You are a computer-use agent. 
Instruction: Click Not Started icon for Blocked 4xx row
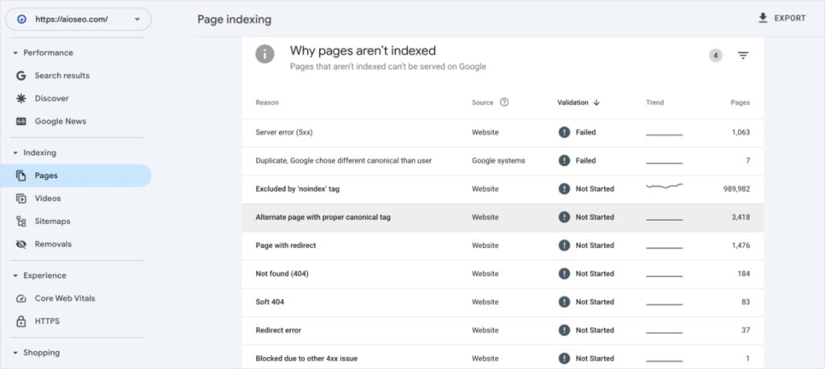point(564,359)
